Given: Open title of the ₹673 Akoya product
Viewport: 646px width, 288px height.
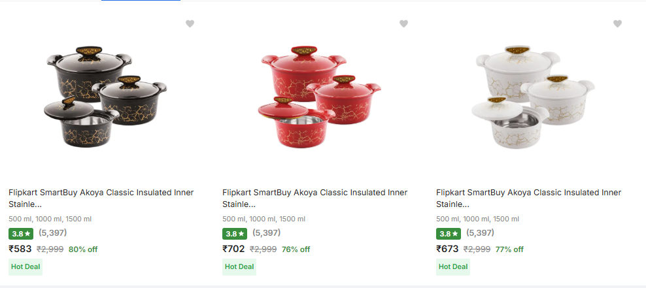Looking at the screenshot, I should click(x=528, y=198).
